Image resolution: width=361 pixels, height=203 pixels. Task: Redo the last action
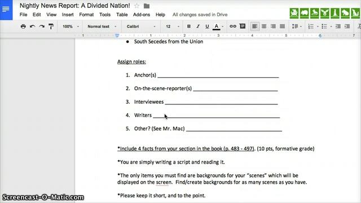coord(42,27)
